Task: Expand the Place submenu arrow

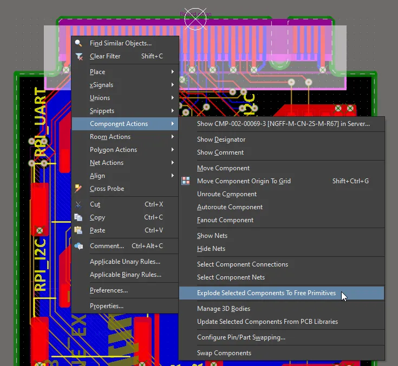Action: click(x=173, y=72)
